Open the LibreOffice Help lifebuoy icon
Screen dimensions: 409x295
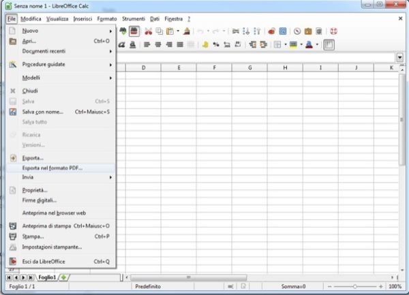[x=334, y=31]
